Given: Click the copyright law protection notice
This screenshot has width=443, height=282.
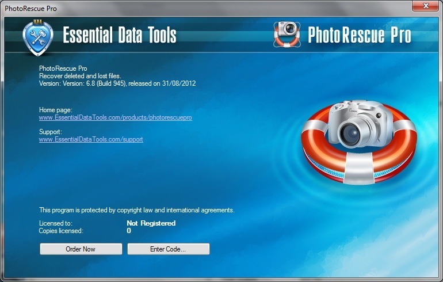Looking at the screenshot, I should click(x=137, y=210).
